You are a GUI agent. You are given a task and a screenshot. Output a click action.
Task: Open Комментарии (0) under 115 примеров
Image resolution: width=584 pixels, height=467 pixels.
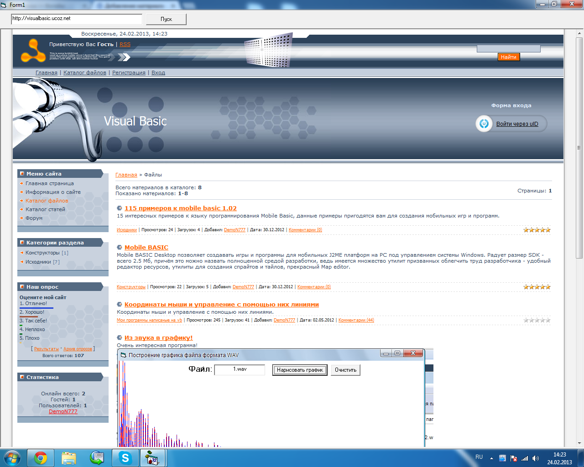pos(305,230)
